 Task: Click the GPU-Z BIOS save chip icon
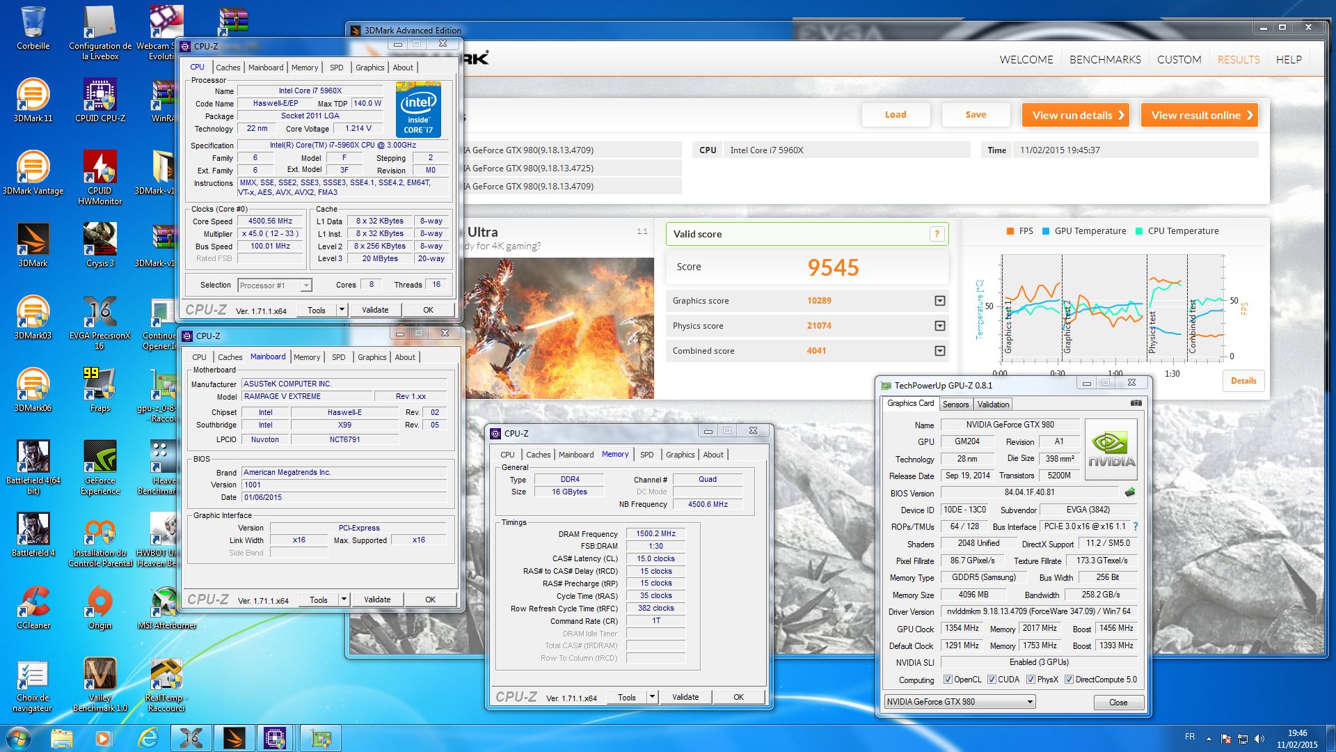click(1129, 492)
